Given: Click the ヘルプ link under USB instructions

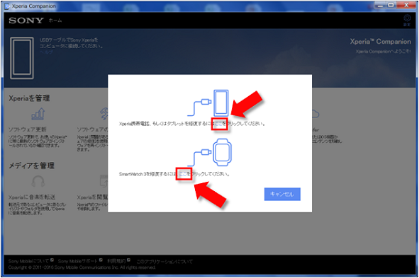Looking at the screenshot, I should 46,52.
